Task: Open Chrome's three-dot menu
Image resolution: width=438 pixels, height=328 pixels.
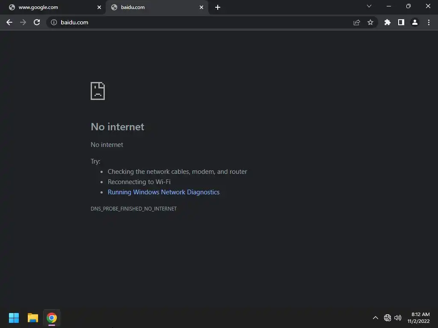Action: pyautogui.click(x=429, y=22)
